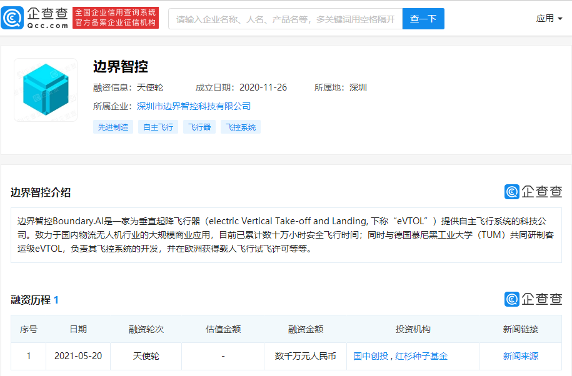Click the 查一下 search button
Image resolution: width=572 pixels, height=376 pixels.
click(423, 19)
